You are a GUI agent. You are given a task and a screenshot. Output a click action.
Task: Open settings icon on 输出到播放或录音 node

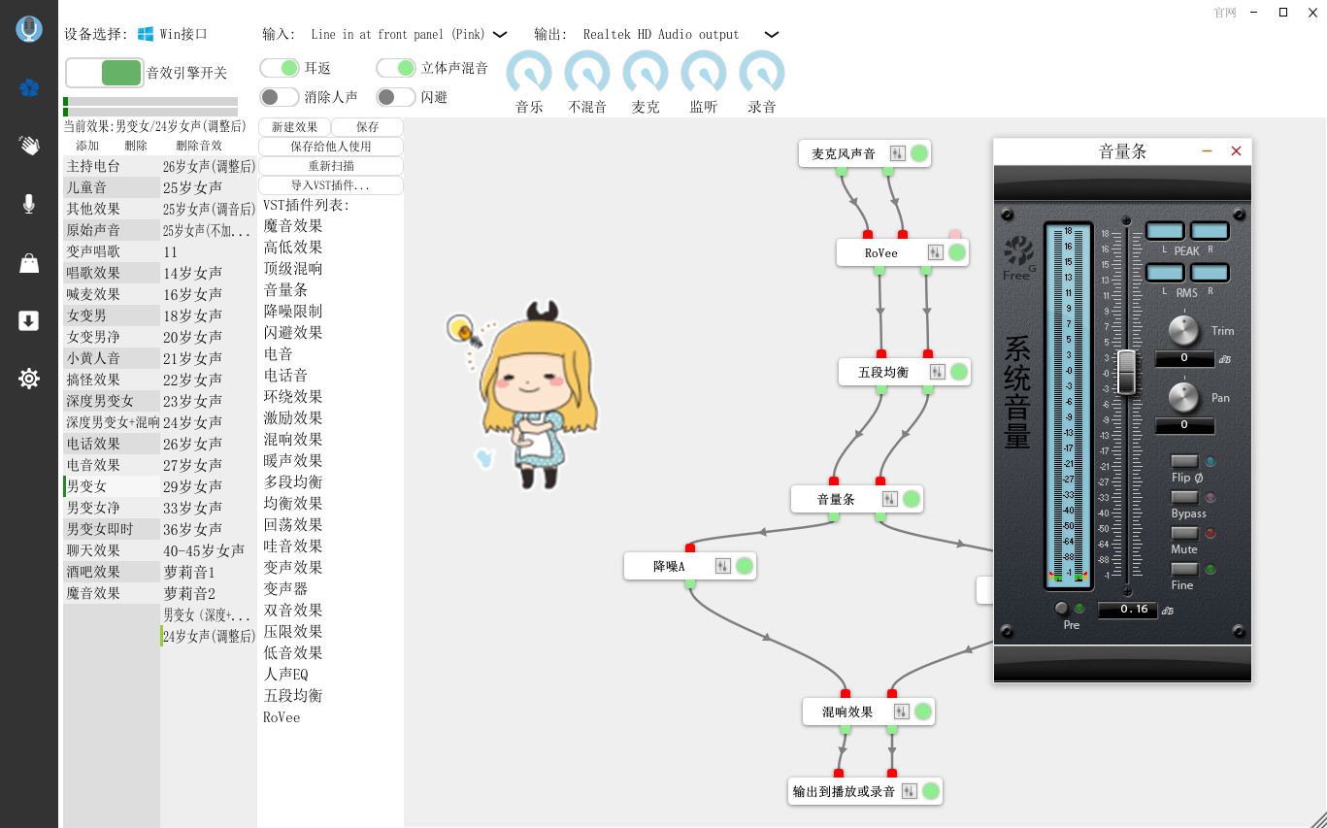pyautogui.click(x=909, y=791)
